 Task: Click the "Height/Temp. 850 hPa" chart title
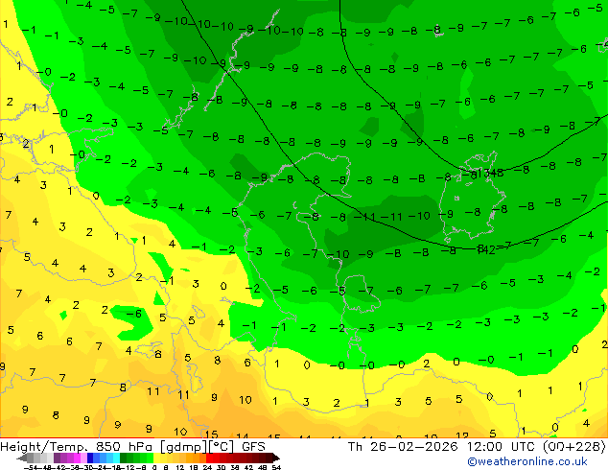[78, 447]
